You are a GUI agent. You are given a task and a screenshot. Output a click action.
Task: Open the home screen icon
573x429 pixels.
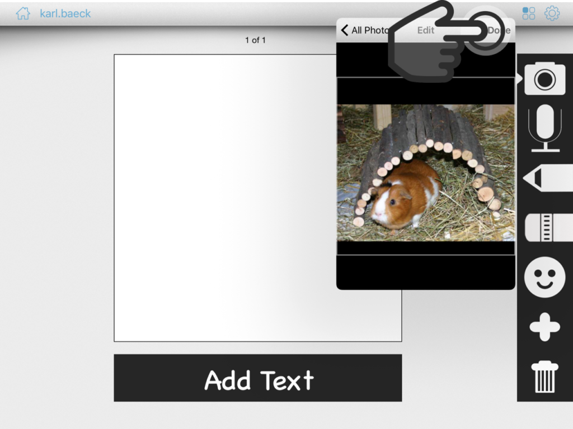coord(22,13)
